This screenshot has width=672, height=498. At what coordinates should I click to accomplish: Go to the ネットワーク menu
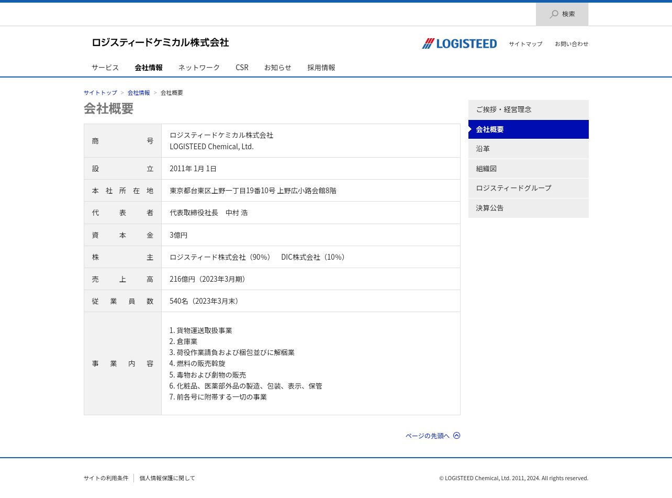pyautogui.click(x=199, y=68)
